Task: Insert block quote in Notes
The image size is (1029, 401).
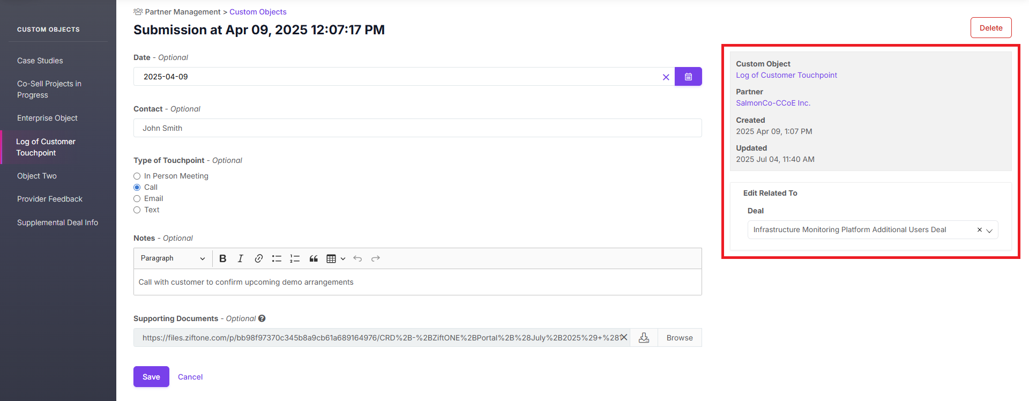Action: pos(314,258)
